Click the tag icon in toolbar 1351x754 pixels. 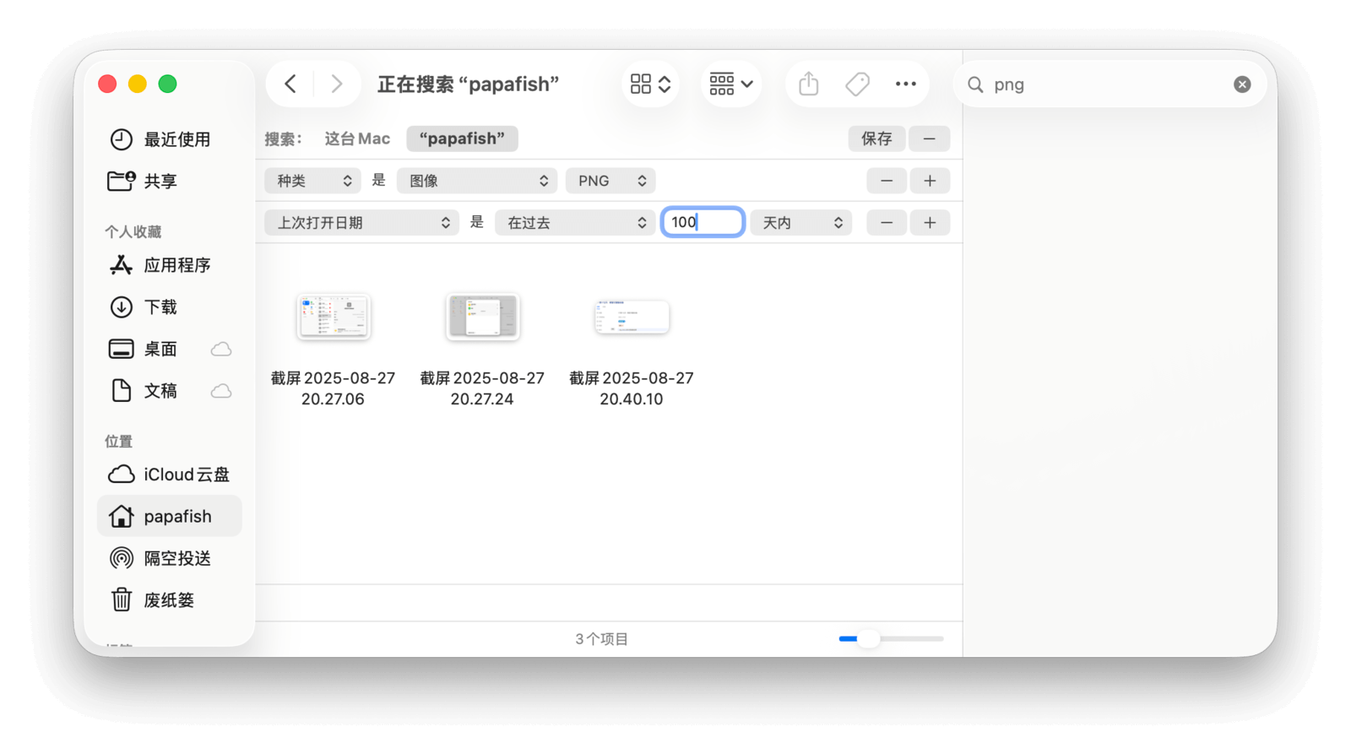857,84
